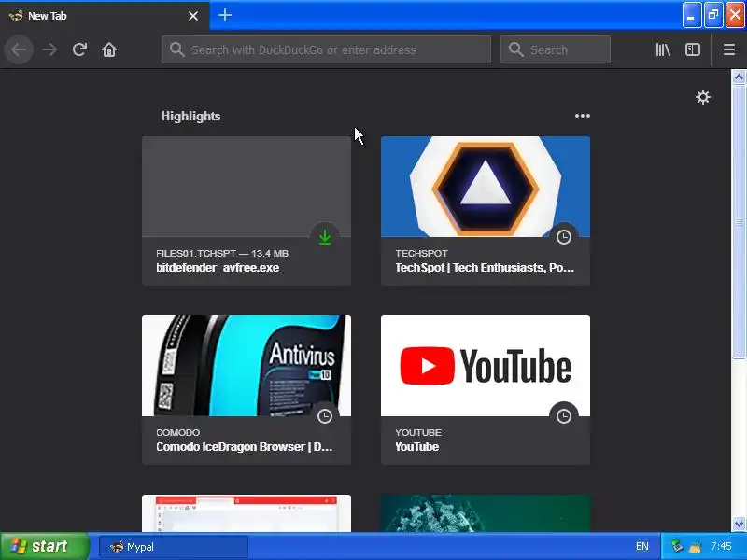Click magnifier icon in the address bar
The height and width of the screenshot is (560, 747).
(176, 49)
